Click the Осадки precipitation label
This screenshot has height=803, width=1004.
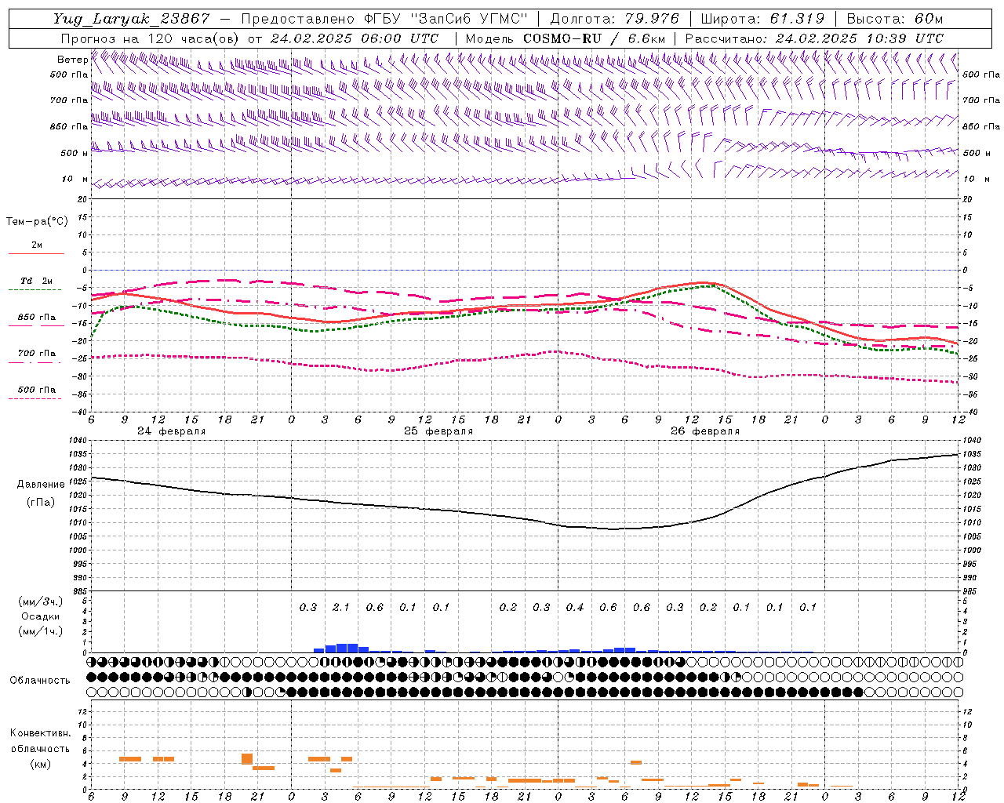tap(41, 616)
